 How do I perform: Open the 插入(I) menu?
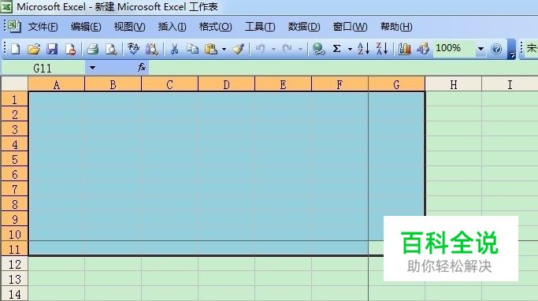pos(172,27)
